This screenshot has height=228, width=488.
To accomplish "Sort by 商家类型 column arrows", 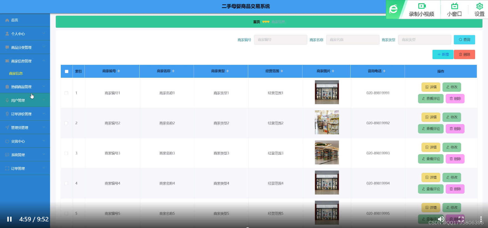I will click(x=228, y=71).
